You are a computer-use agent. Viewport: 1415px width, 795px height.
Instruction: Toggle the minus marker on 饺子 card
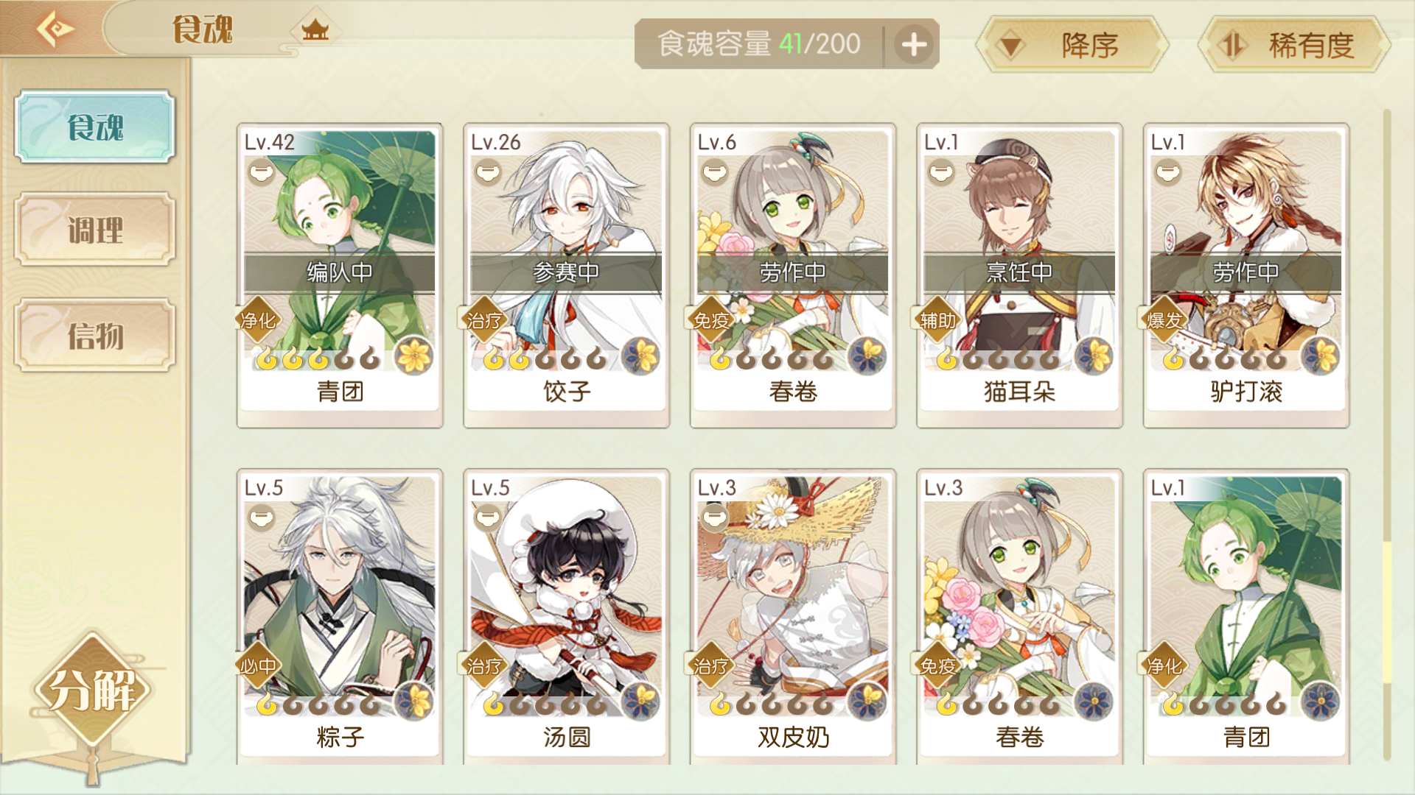point(488,172)
